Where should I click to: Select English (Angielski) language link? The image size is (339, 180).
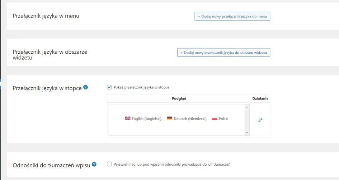point(147,119)
